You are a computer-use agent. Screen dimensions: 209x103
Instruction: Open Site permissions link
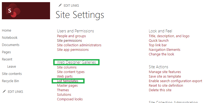click(70, 40)
